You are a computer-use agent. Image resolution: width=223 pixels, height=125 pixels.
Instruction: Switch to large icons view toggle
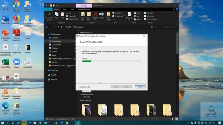click(176, 119)
